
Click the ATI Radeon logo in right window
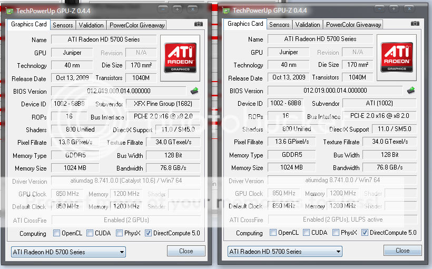[397, 57]
